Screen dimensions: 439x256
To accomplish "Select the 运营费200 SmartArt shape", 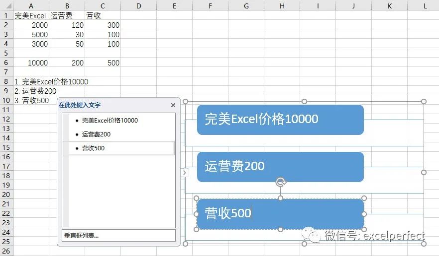I will pos(280,167).
